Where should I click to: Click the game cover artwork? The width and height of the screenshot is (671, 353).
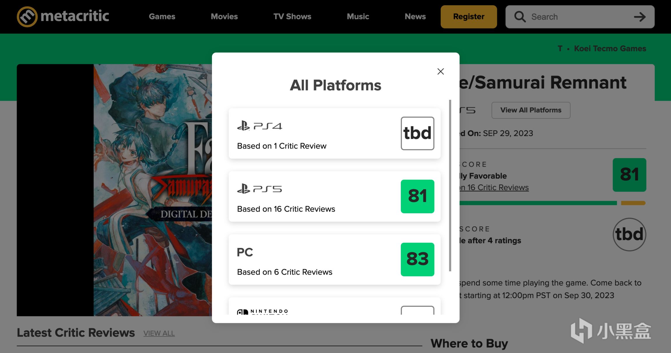pyautogui.click(x=153, y=190)
